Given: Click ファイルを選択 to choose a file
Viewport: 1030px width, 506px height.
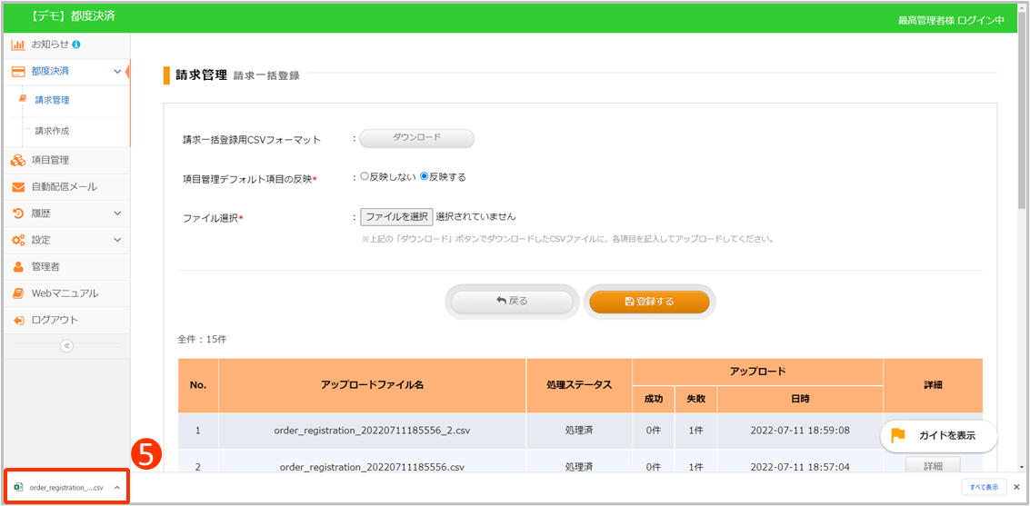Looking at the screenshot, I should [x=396, y=217].
